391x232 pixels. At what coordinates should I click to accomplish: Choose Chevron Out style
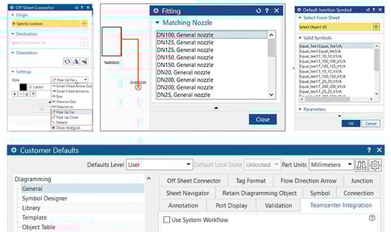point(72,102)
